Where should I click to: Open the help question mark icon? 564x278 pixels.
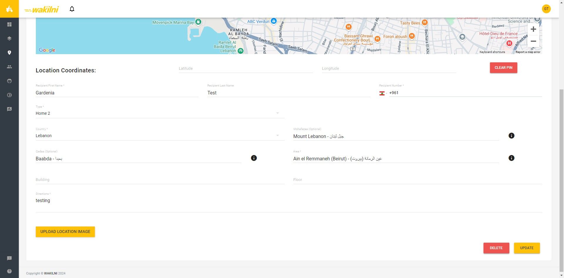9,271
